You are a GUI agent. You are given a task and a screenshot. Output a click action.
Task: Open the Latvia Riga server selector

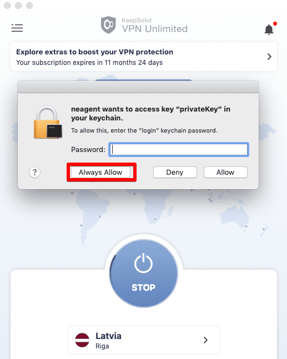(144, 340)
